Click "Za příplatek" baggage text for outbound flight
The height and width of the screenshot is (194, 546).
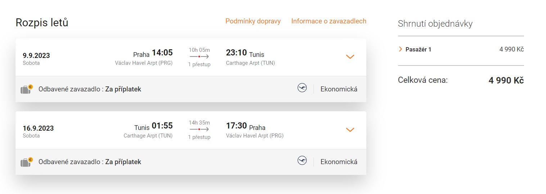(x=123, y=89)
